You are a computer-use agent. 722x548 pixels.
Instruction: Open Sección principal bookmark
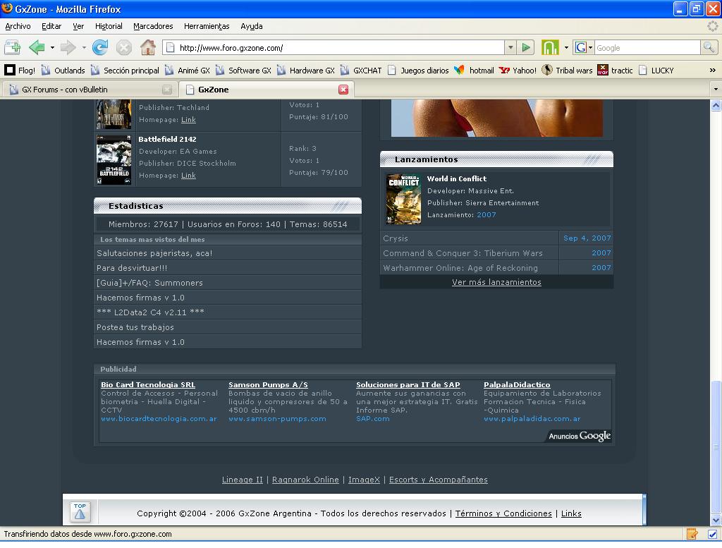[125, 71]
